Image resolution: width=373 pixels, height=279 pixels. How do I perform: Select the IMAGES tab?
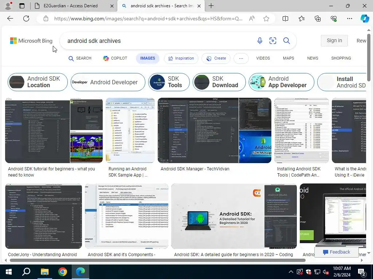tap(148, 58)
